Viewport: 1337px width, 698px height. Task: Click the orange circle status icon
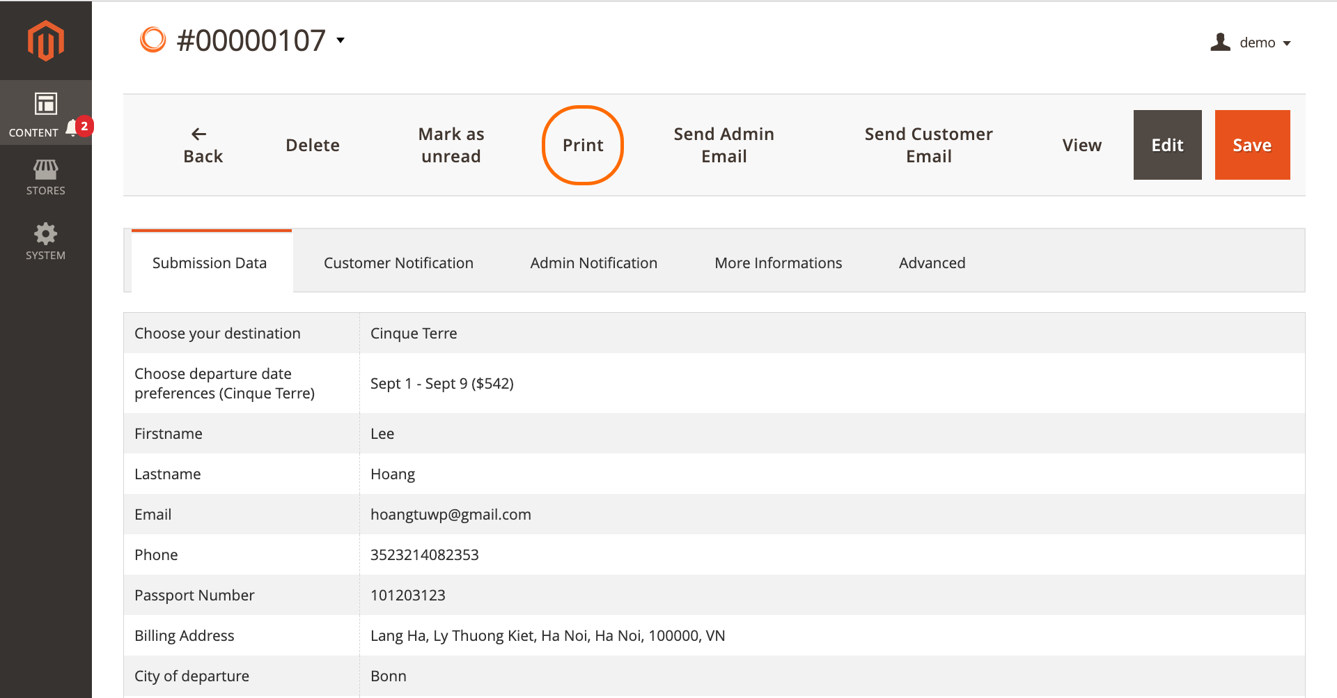pos(153,40)
